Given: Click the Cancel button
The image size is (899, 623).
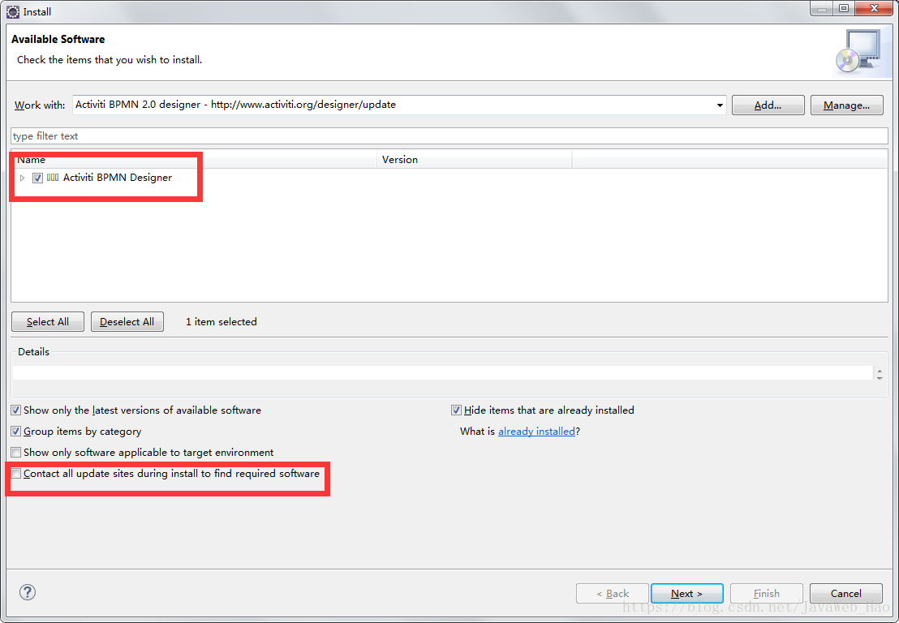Looking at the screenshot, I should [x=845, y=593].
